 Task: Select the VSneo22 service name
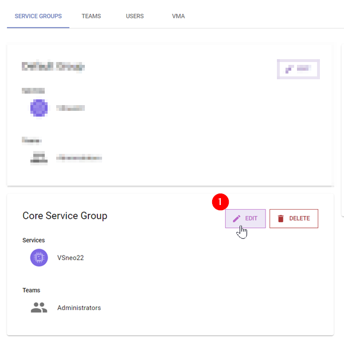71,258
